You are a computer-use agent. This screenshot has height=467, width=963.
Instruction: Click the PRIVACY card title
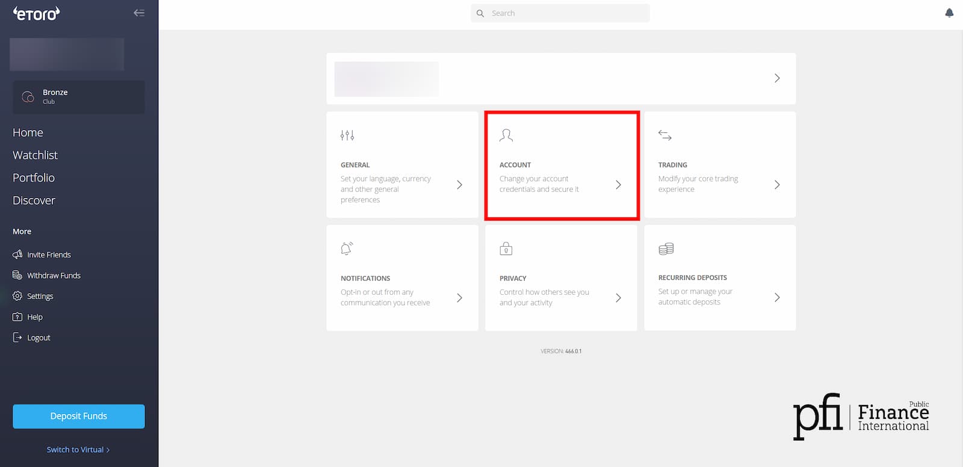click(x=513, y=279)
